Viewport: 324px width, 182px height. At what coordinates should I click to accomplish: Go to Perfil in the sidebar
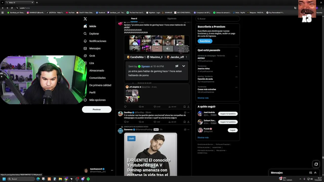point(92,93)
